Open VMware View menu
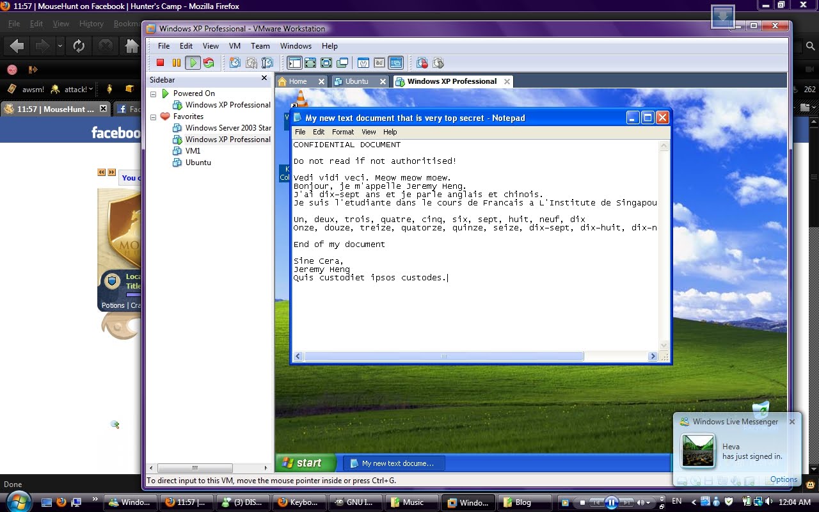The image size is (819, 512). [211, 46]
